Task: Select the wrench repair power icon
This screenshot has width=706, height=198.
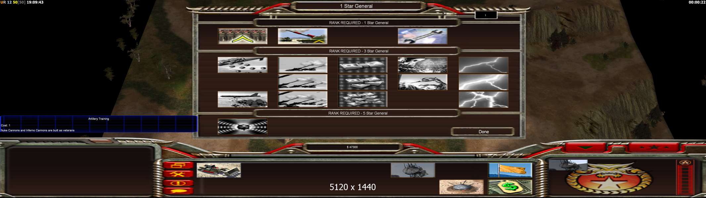Action: (x=422, y=36)
